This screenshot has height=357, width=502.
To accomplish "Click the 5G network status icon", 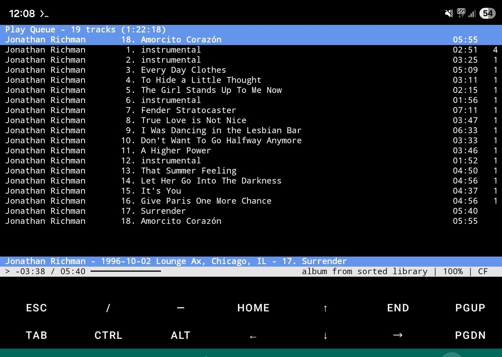I will pyautogui.click(x=461, y=13).
